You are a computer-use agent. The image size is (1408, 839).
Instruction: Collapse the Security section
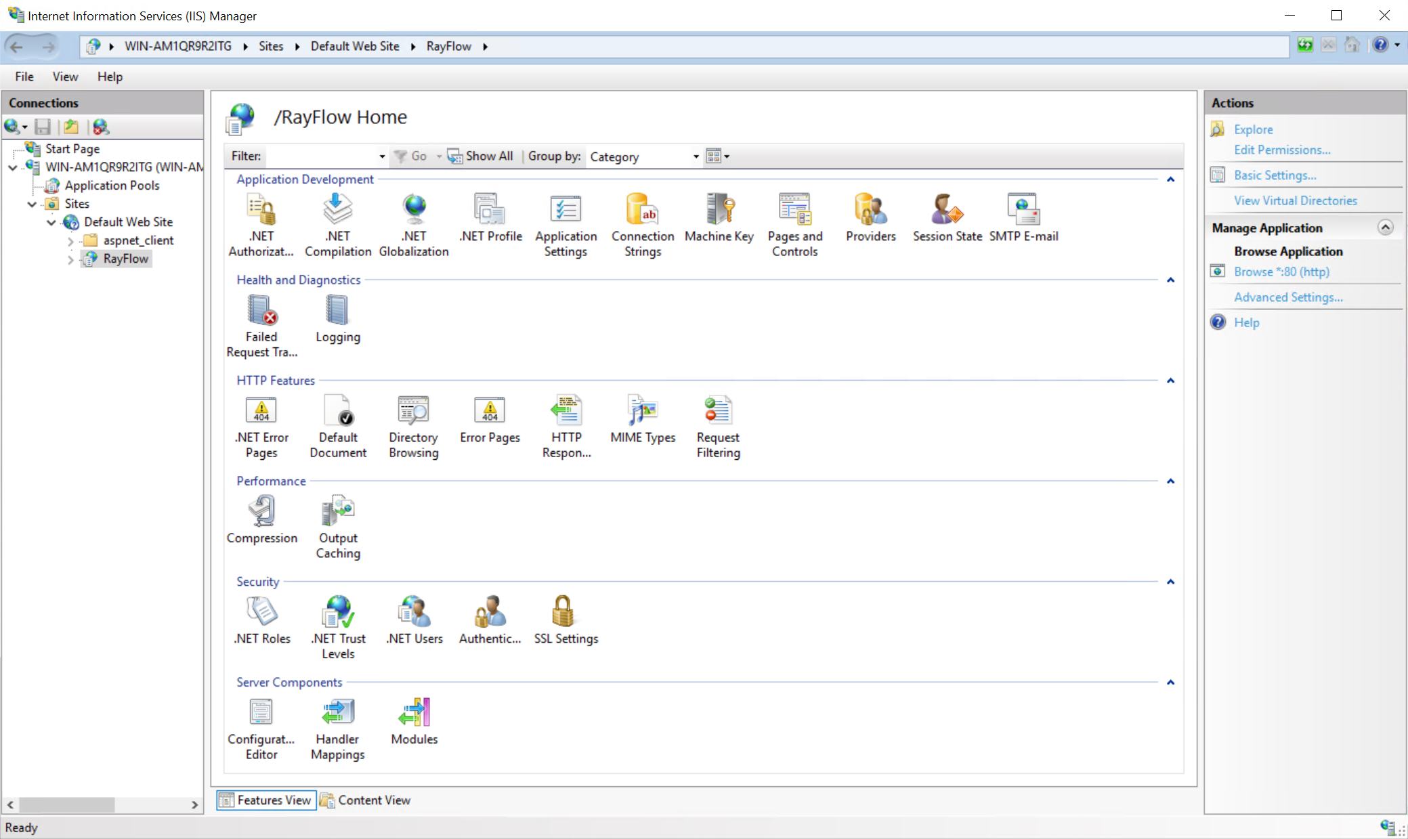tap(1170, 581)
